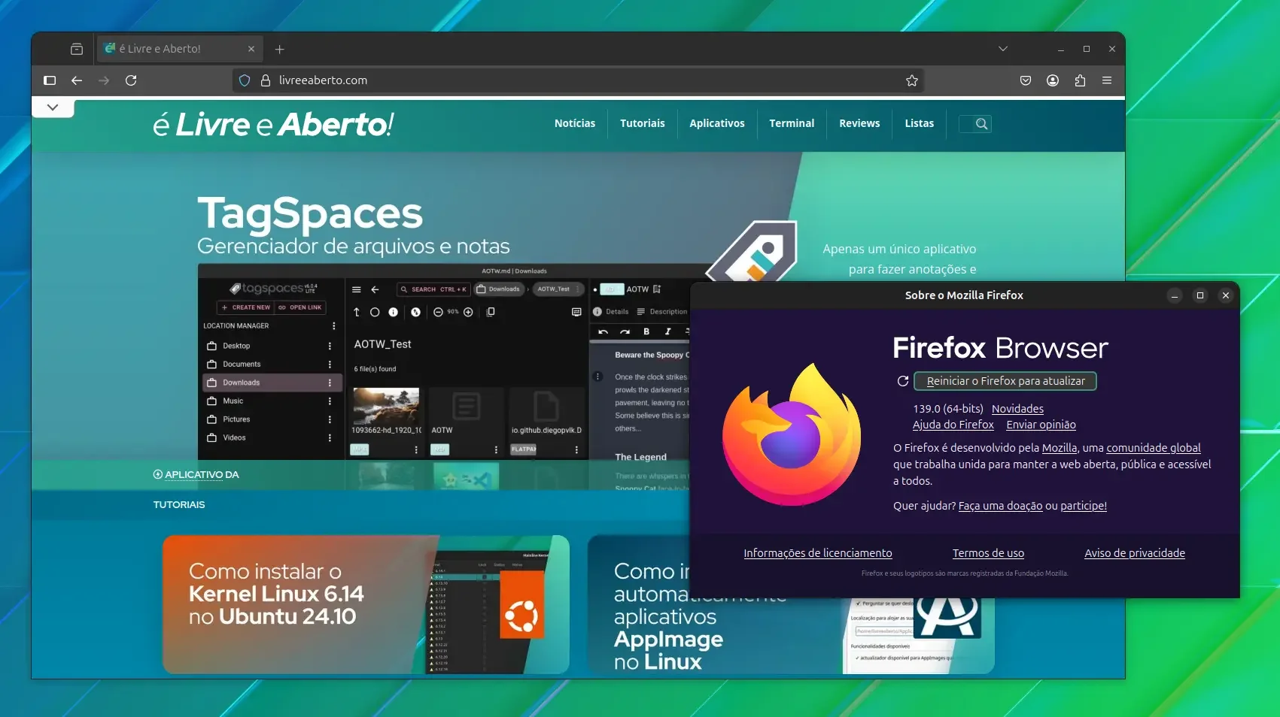The width and height of the screenshot is (1280, 717).
Task: List all tabs with chevron in tab bar
Action: [x=1003, y=49]
